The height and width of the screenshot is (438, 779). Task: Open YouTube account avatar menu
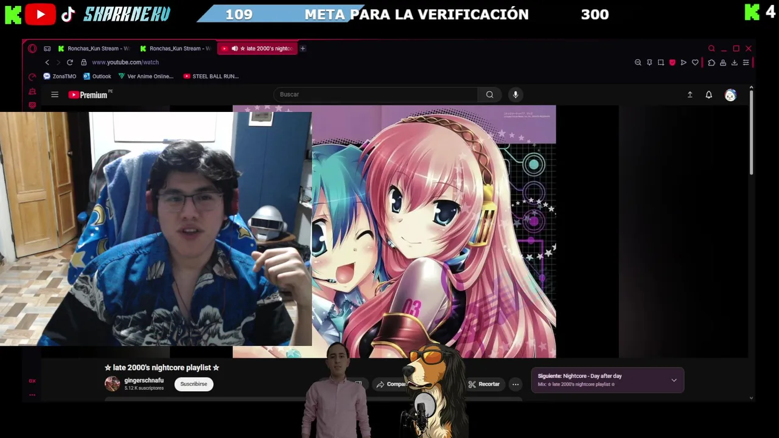[x=730, y=95]
